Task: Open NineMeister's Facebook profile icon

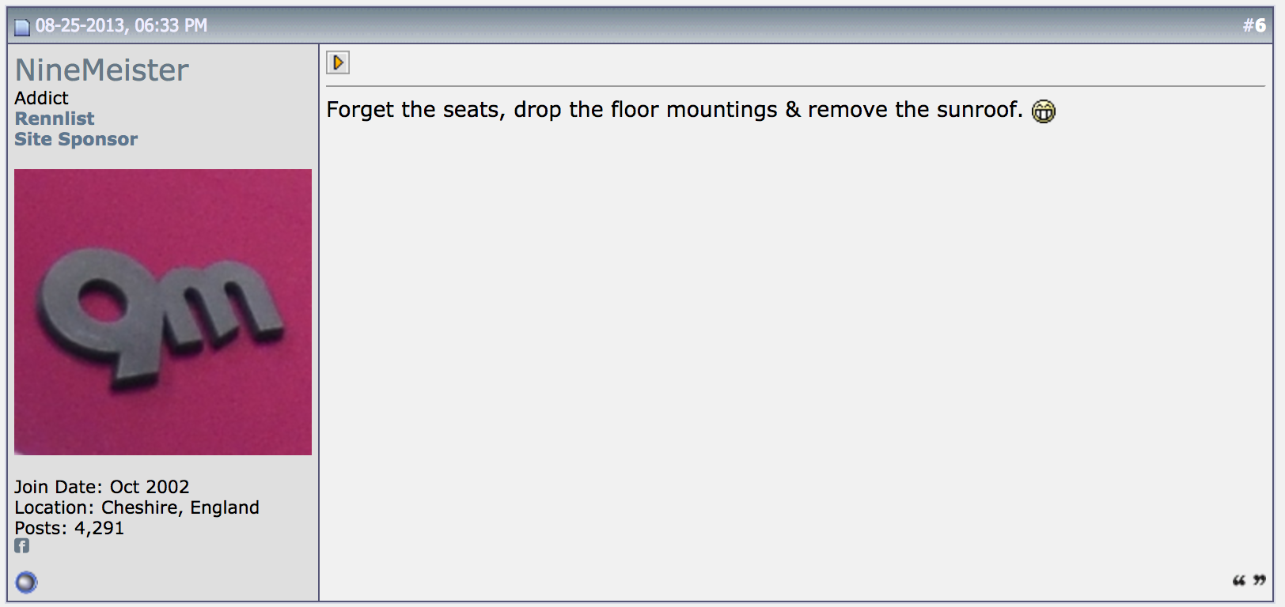Action: 21,546
